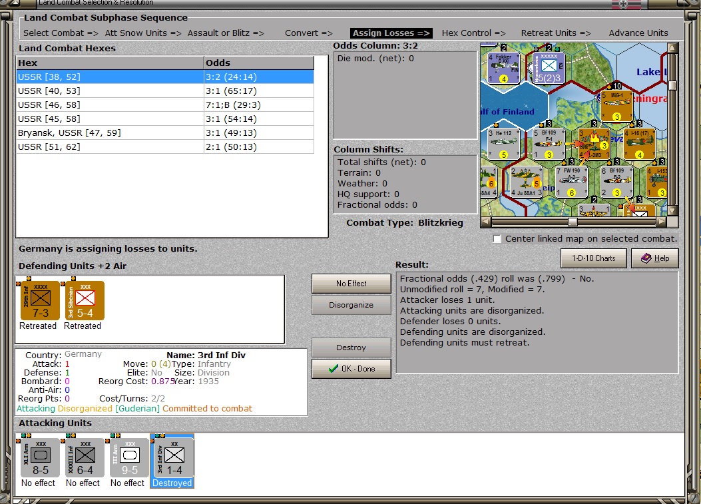701x504 pixels.
Task: Click the He 112 aircraft counter
Action: click(x=504, y=144)
